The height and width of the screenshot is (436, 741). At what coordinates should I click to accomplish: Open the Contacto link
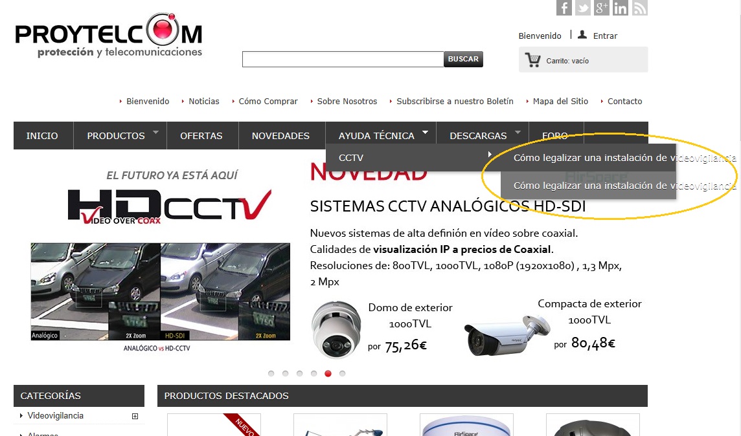tap(625, 101)
